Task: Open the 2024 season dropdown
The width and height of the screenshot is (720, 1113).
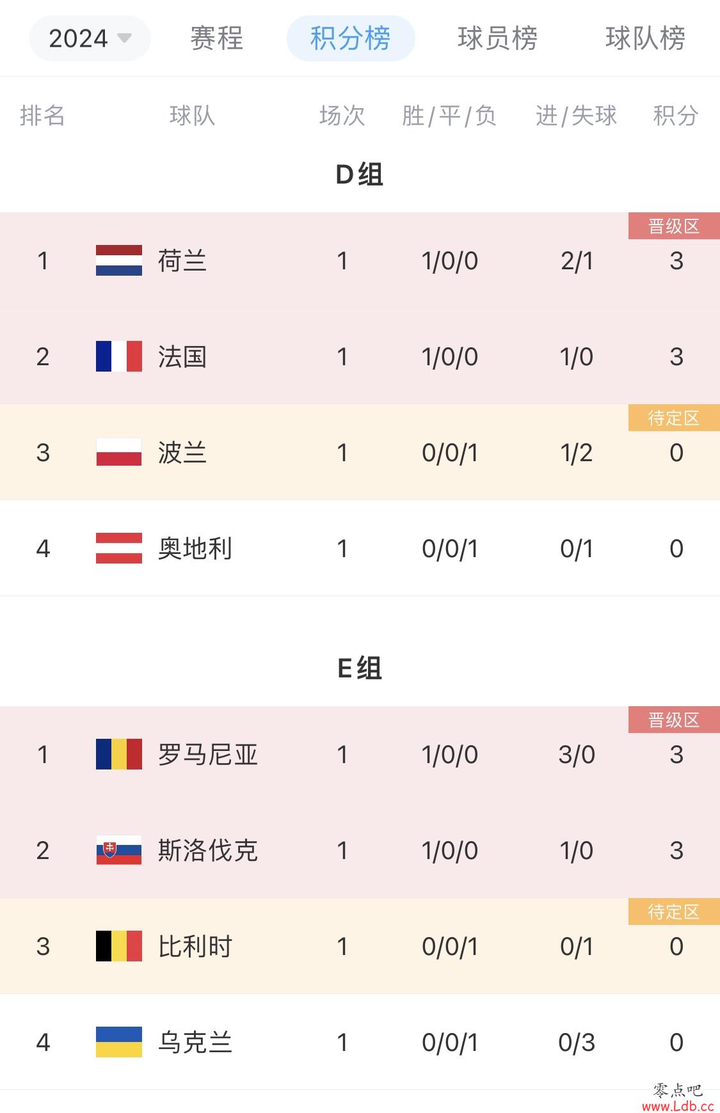Action: pyautogui.click(x=90, y=38)
